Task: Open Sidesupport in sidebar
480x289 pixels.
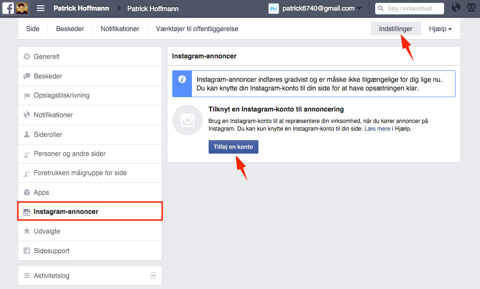Action: click(89, 251)
